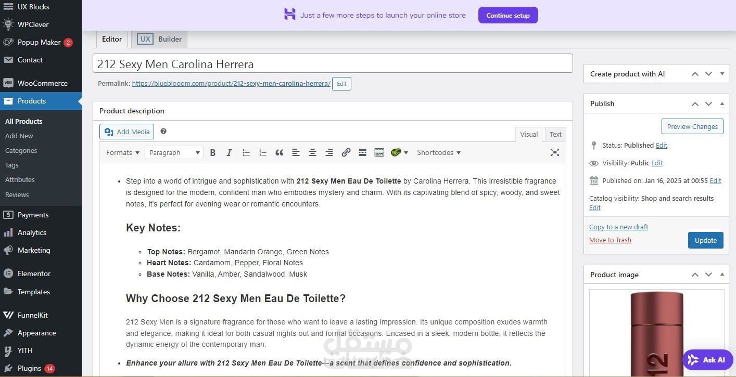Open All Products submenu
Viewport: 736px width, 377px height.
click(x=24, y=121)
